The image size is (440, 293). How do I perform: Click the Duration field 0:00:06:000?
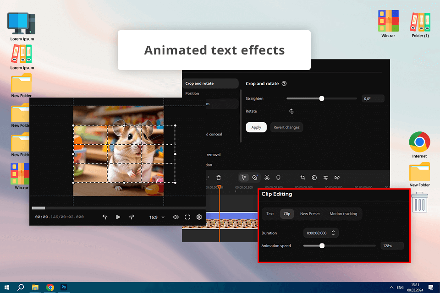tap(321, 233)
